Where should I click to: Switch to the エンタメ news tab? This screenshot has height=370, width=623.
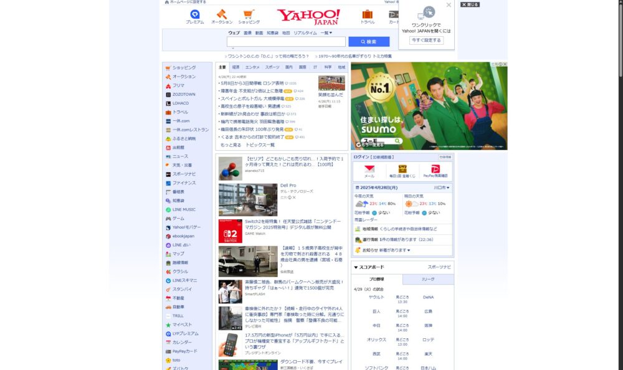[x=252, y=67]
